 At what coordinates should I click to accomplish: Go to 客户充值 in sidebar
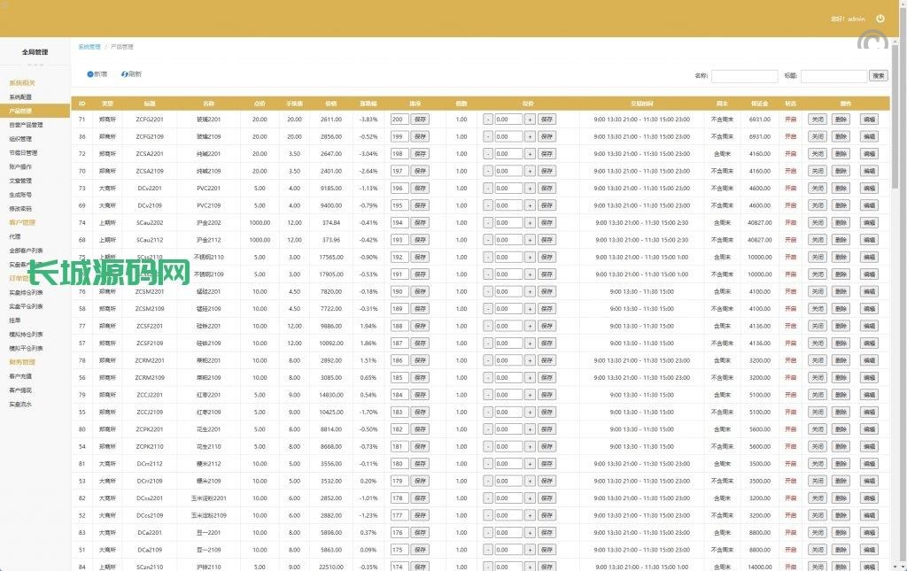coord(20,376)
